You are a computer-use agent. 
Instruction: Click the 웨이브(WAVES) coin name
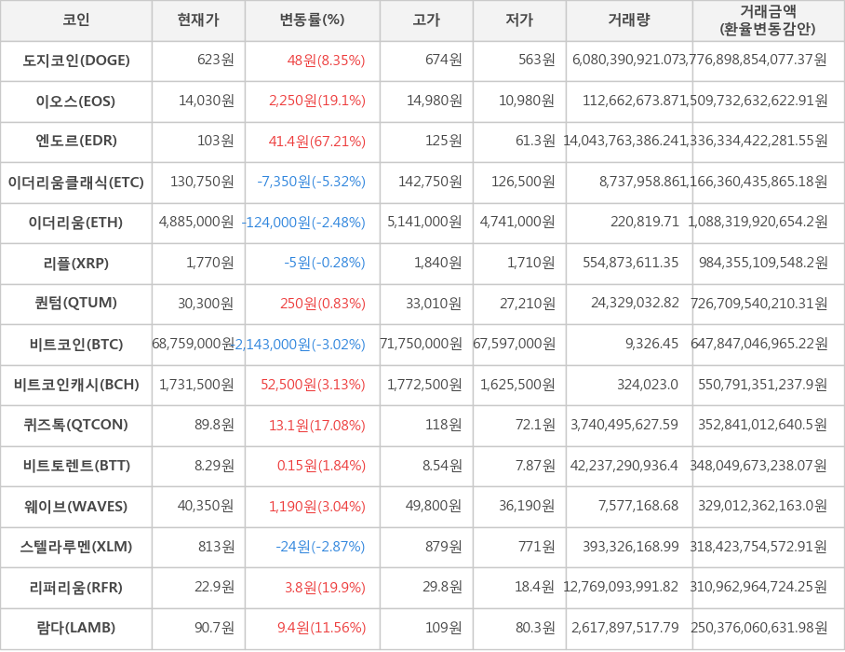[76, 507]
